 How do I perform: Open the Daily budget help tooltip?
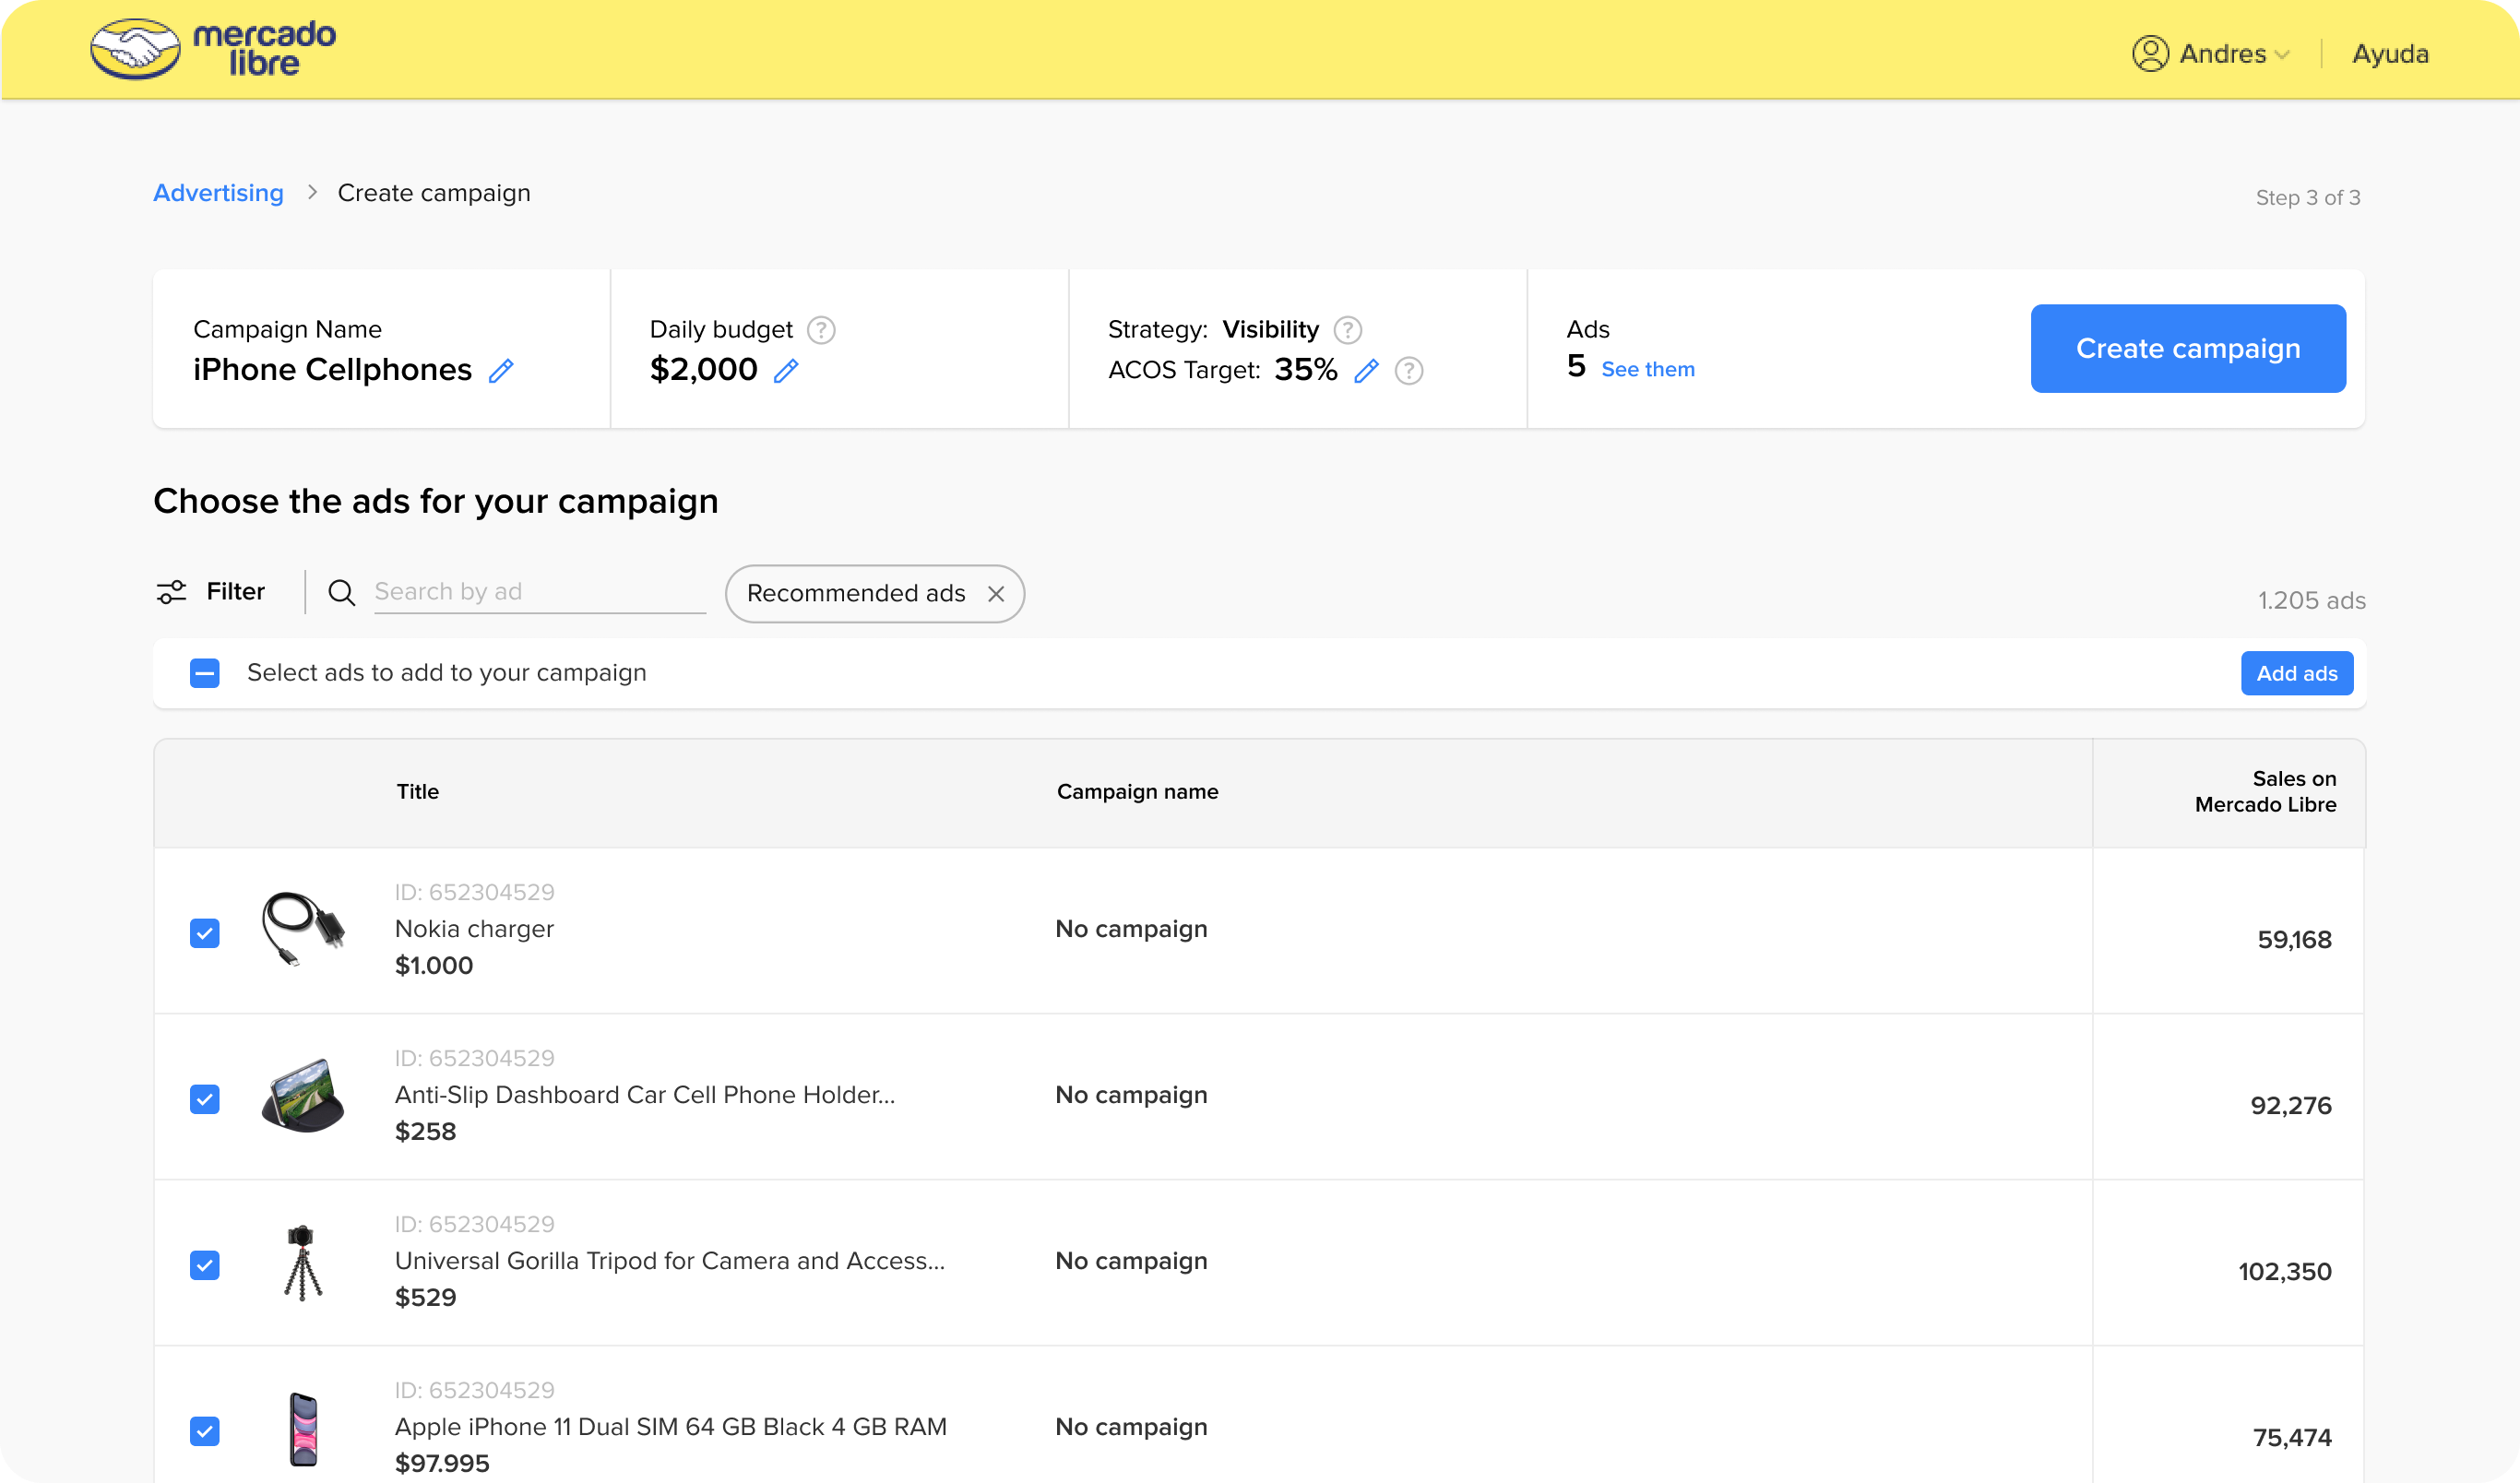(x=821, y=330)
